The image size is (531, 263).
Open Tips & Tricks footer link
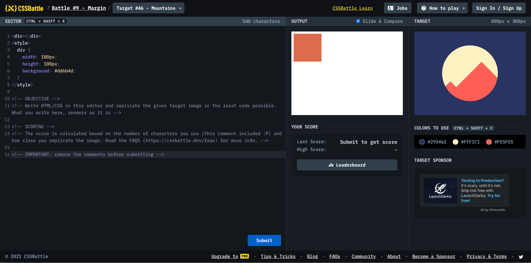[x=278, y=256]
